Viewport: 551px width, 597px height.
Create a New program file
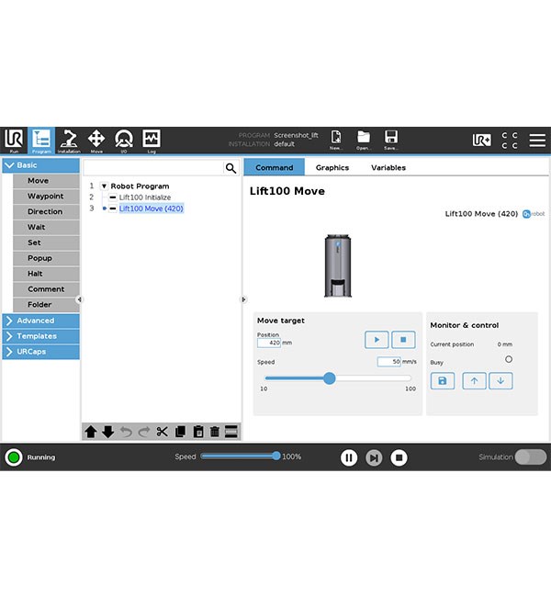(x=336, y=141)
